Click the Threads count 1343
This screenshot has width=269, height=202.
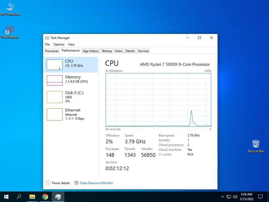(130, 155)
